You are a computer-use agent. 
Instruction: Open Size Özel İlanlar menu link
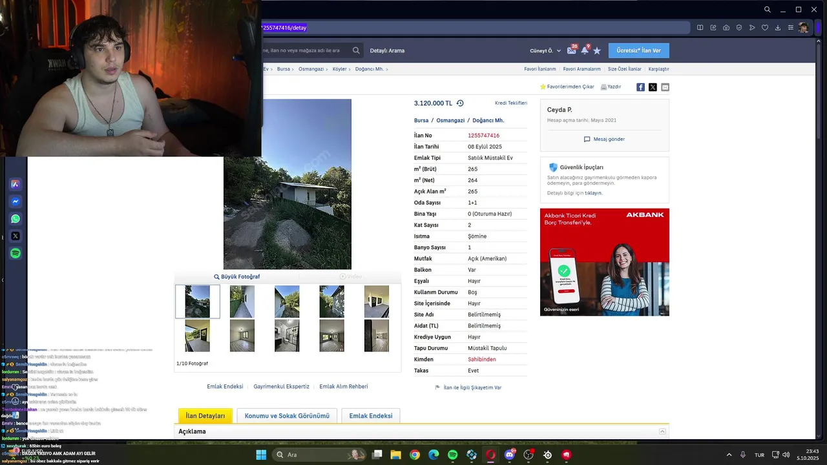pyautogui.click(x=625, y=69)
